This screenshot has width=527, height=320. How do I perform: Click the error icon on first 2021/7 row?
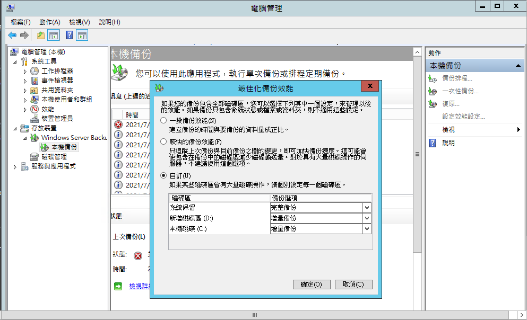pos(118,125)
